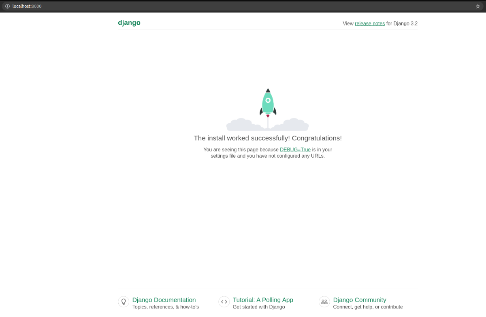Click 'for Django 3.2' text

[402, 23]
